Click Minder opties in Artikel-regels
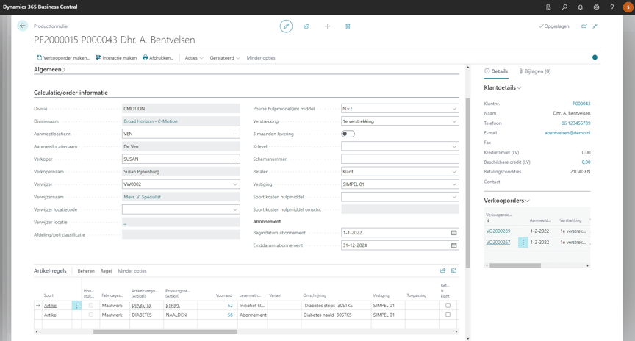Image resolution: width=635 pixels, height=341 pixels. coord(132,271)
